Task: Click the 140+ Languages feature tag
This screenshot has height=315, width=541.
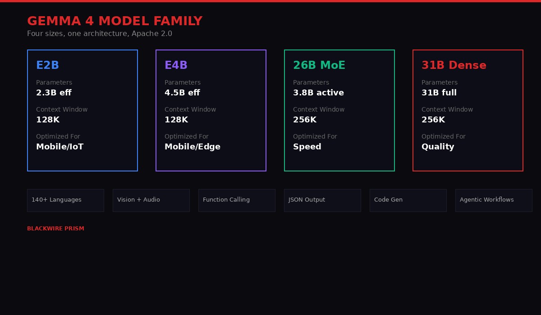Action: point(65,200)
